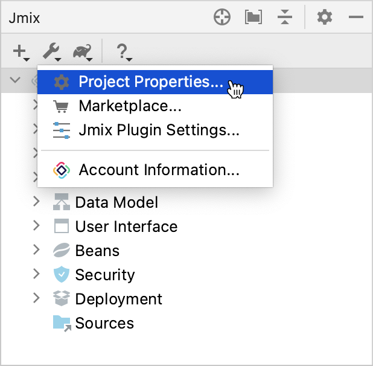Open the wrench Settings dropdown
Screen dimensions: 373x366
(52, 52)
